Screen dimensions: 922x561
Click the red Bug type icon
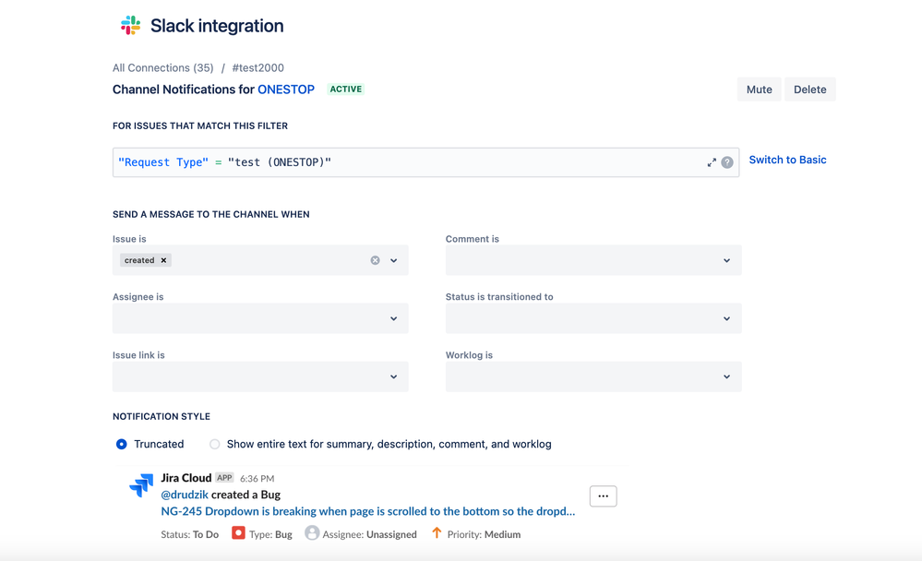point(238,532)
